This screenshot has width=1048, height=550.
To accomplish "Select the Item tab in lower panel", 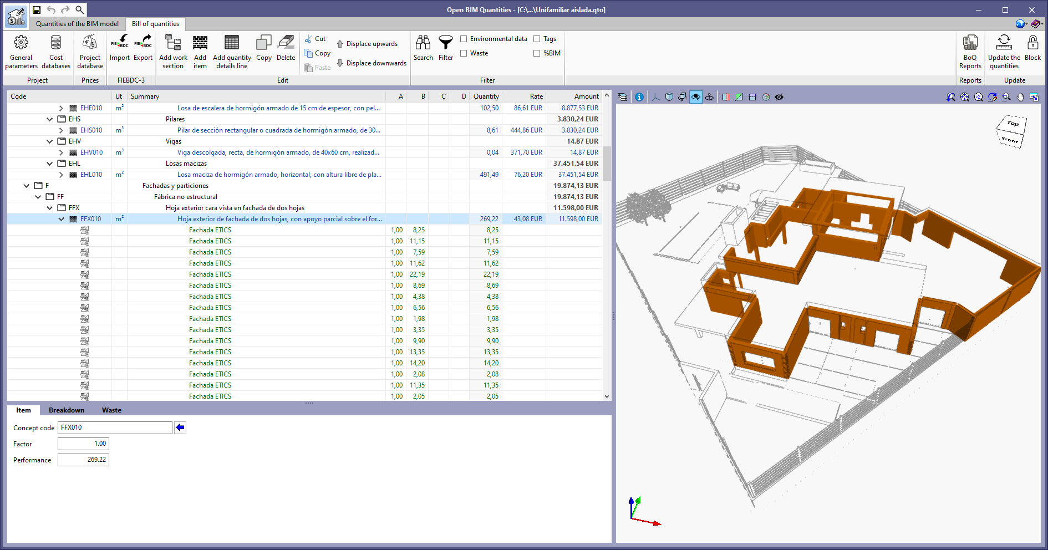I will (23, 410).
